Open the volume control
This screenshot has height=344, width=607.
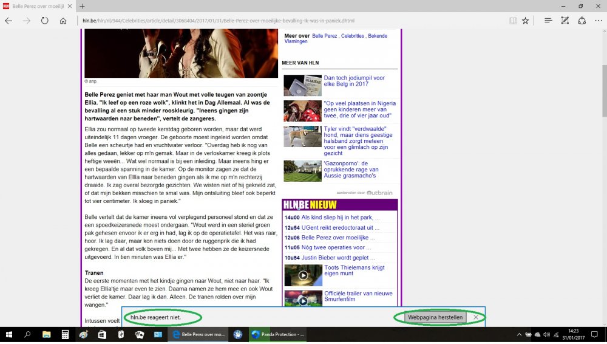pos(547,334)
